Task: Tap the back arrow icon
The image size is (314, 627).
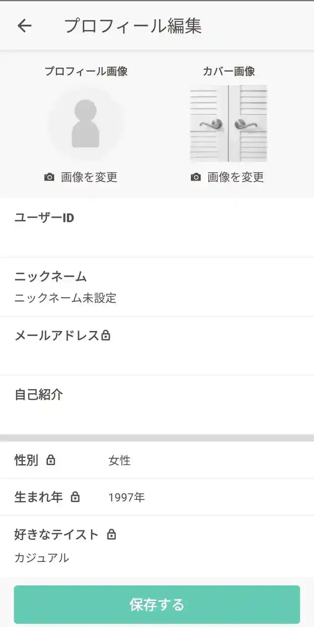Action: 24,26
